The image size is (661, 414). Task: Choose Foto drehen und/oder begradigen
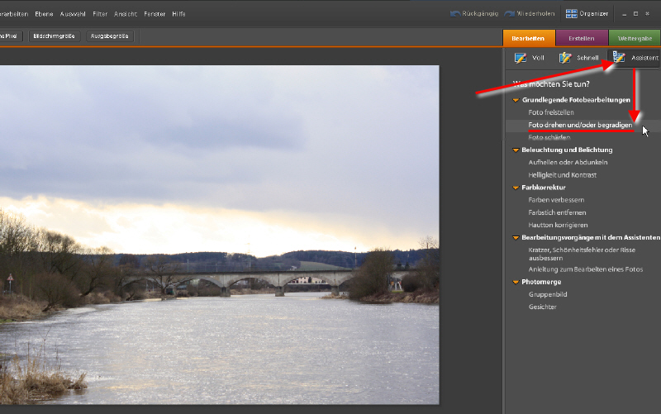tap(580, 125)
